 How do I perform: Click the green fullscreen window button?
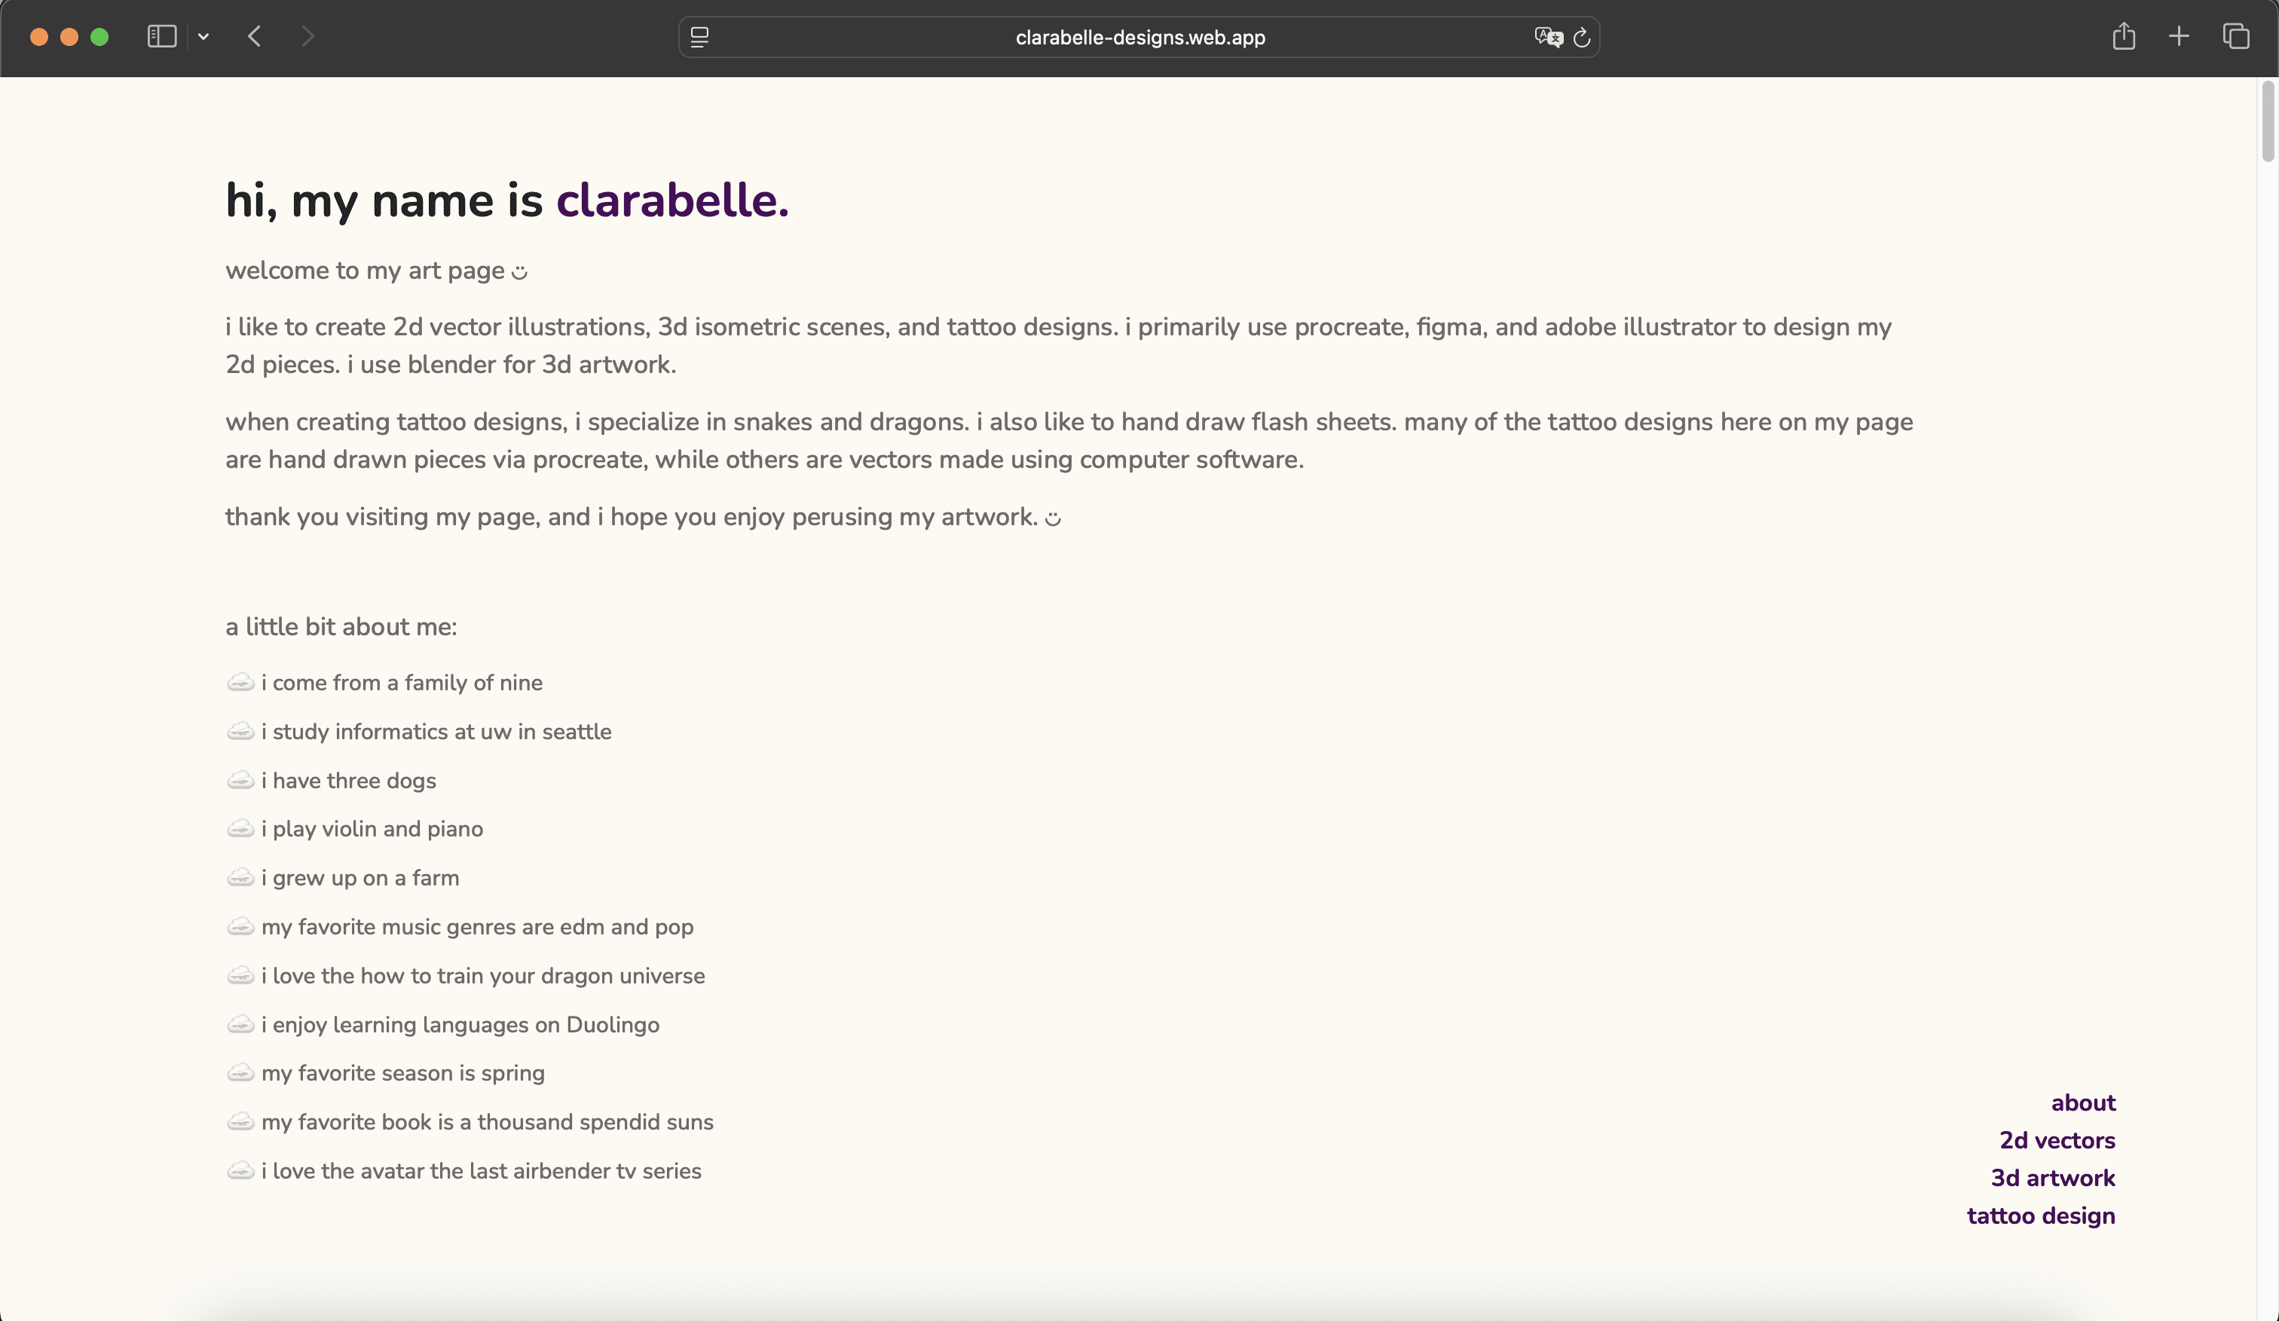[x=99, y=37]
